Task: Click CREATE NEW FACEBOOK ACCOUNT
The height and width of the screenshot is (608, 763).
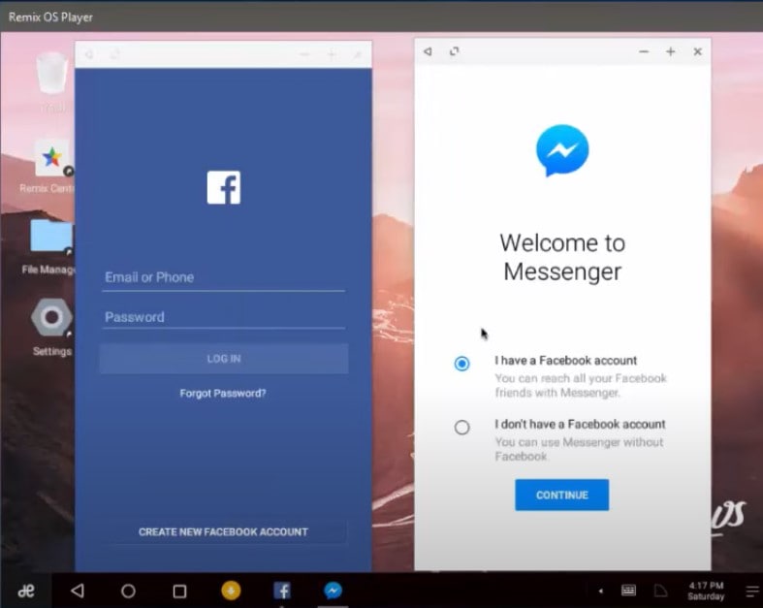Action: pyautogui.click(x=223, y=532)
